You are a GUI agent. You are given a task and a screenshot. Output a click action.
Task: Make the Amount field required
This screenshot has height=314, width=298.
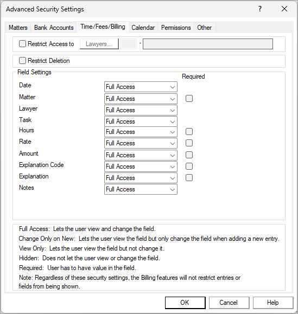coord(189,155)
